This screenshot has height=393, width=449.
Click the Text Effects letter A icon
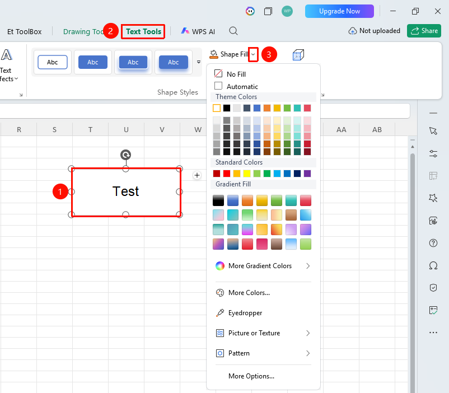[x=6, y=55]
